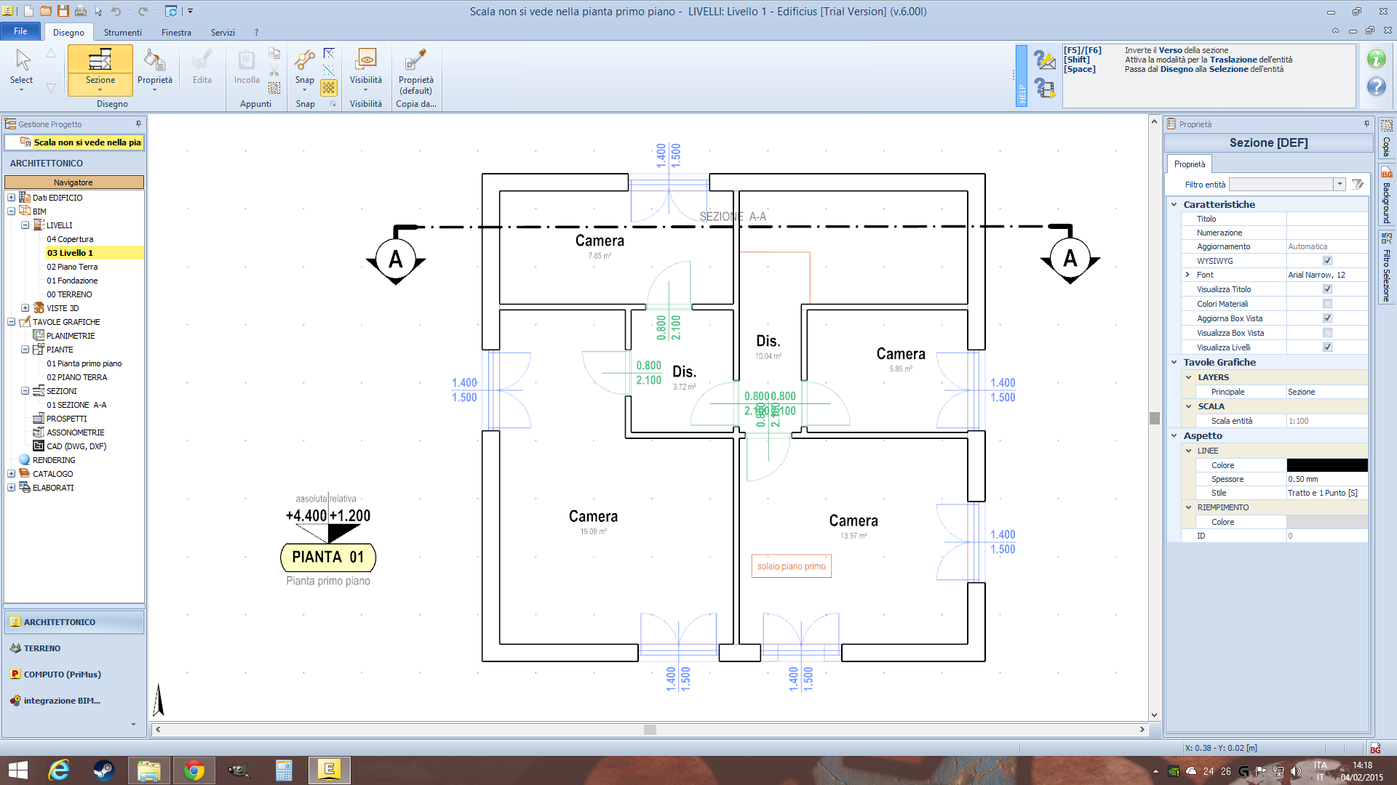Viewport: 1397px width, 785px height.
Task: Select 01 SEZIONE A-A in tree
Action: [x=76, y=405]
